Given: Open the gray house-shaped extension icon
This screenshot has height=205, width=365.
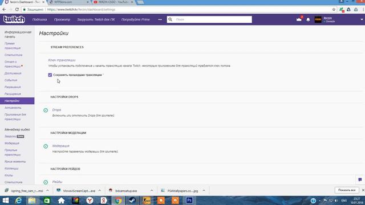Looking at the screenshot, I should [356, 10].
